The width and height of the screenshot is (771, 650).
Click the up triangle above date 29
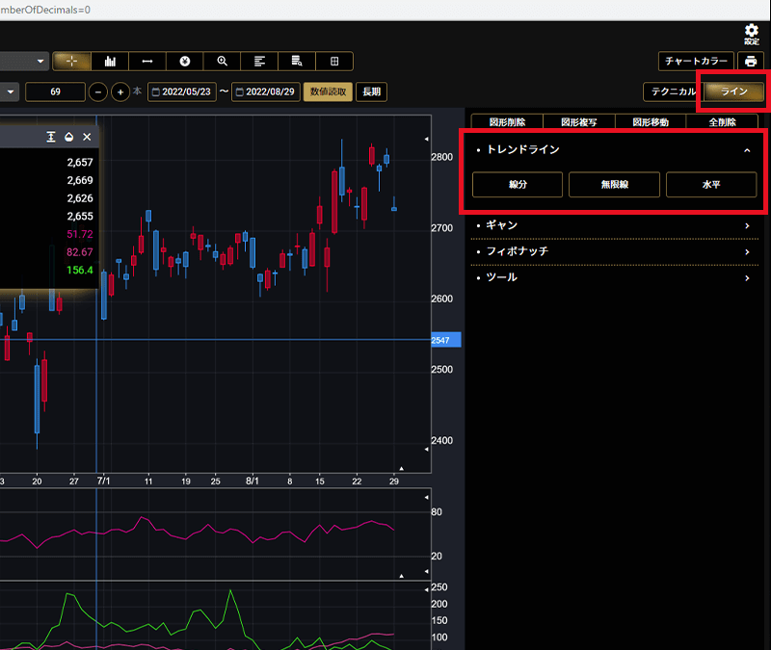[402, 468]
